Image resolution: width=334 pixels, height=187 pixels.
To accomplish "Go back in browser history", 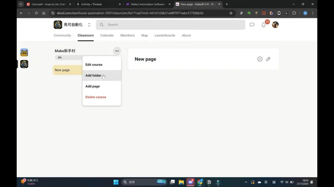I will 21,13.
